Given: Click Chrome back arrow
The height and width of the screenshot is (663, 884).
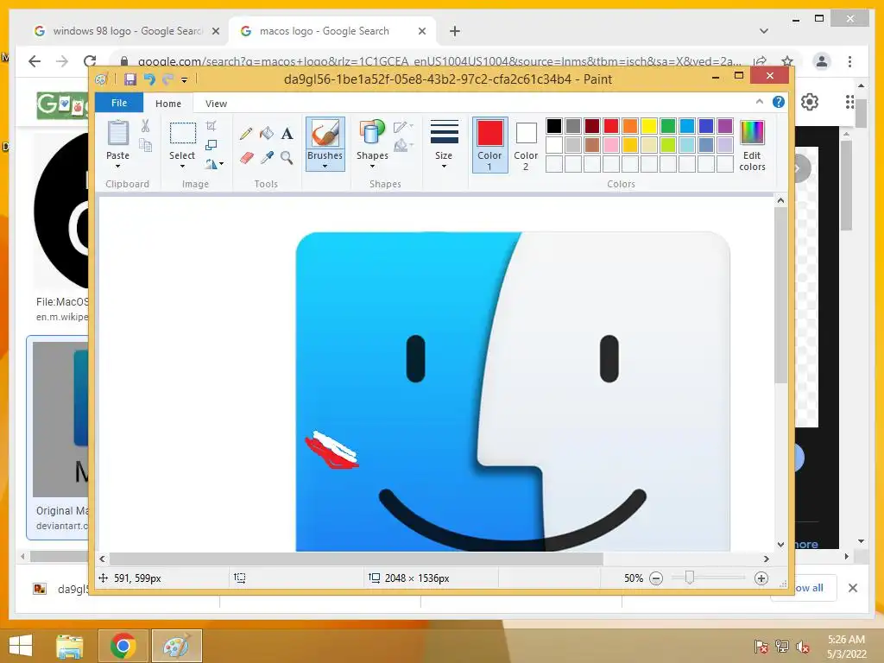Looking at the screenshot, I should (35, 61).
